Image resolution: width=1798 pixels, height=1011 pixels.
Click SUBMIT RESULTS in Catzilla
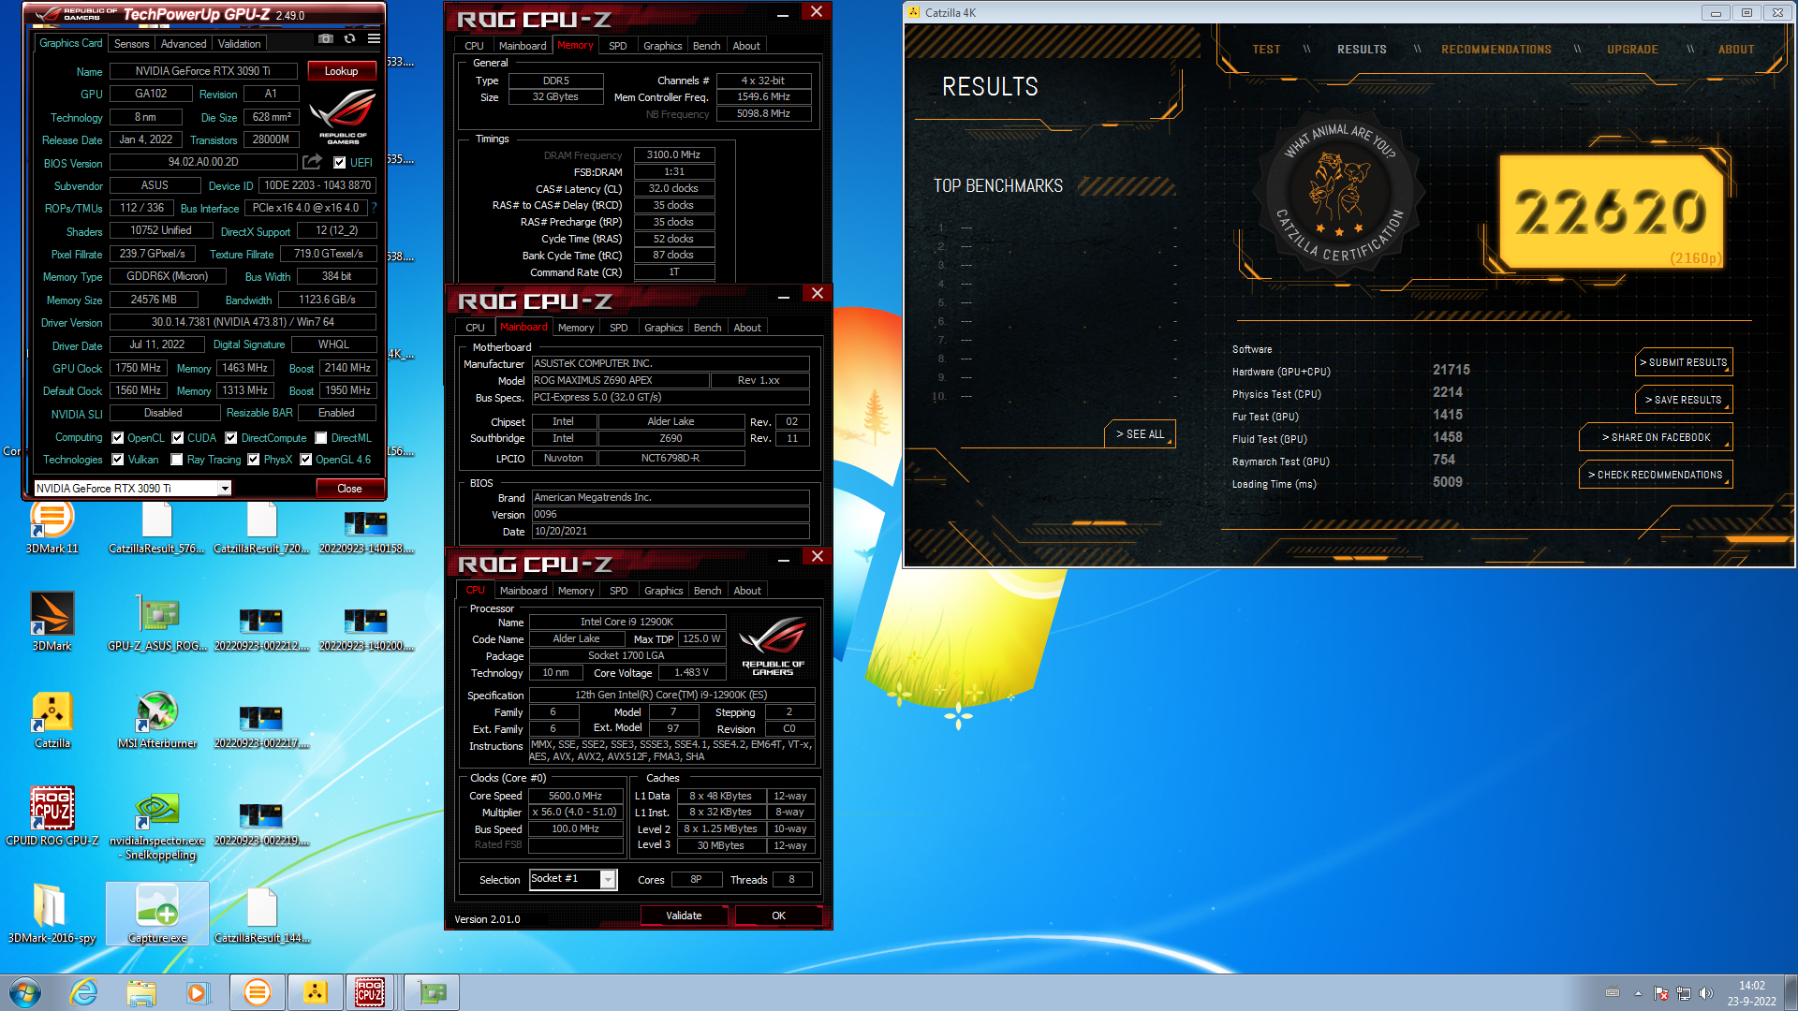click(1683, 362)
